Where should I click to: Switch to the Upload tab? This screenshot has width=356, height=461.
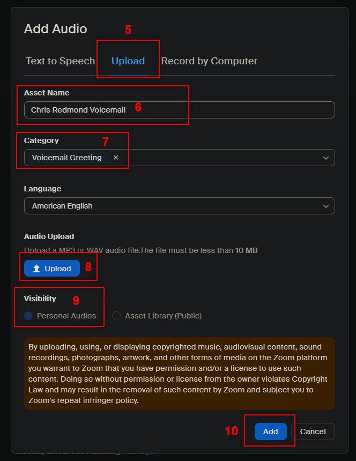pos(128,61)
